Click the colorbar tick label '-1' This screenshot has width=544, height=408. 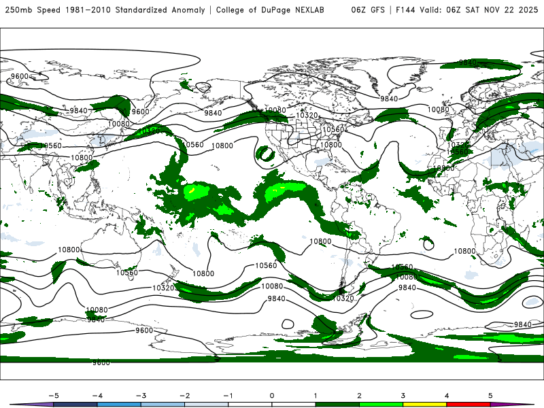228,396
